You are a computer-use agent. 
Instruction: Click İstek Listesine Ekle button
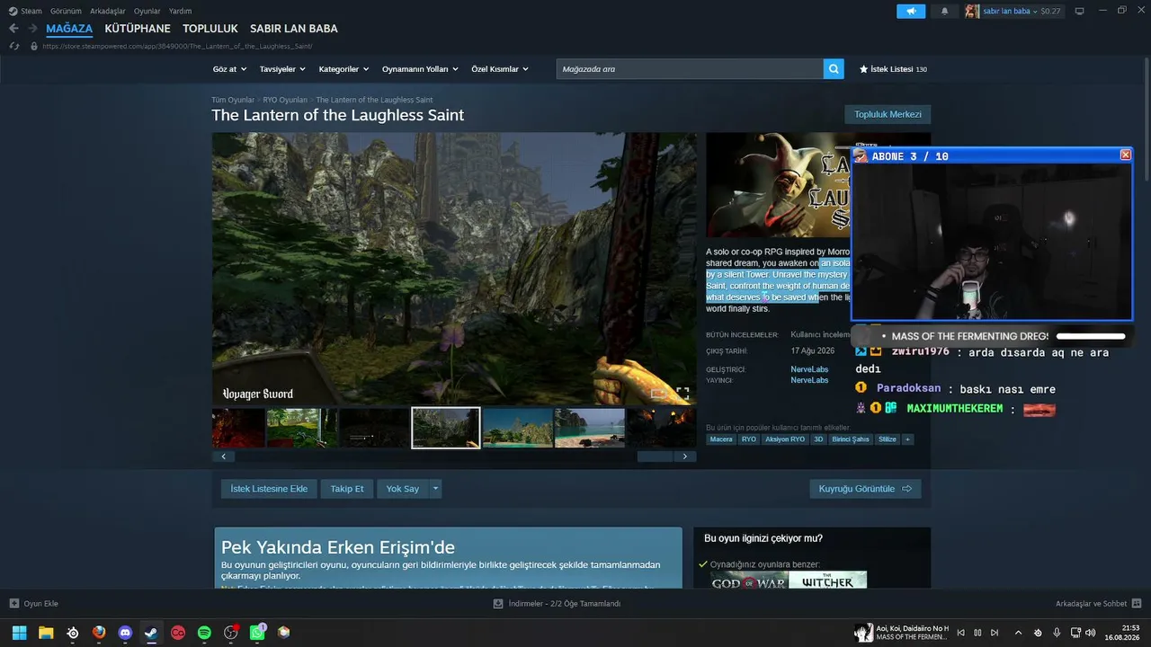tap(269, 489)
